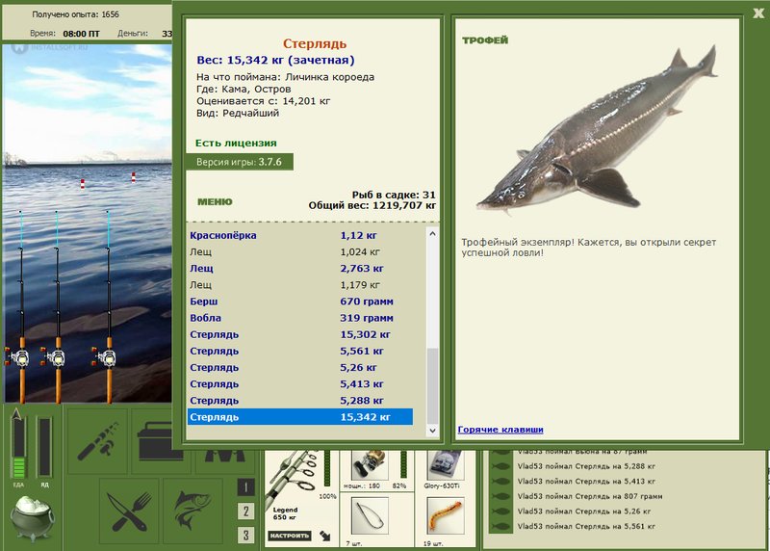Viewport: 770px width, 551px height.
Task: Open the fish catalog icon
Action: pos(193,512)
